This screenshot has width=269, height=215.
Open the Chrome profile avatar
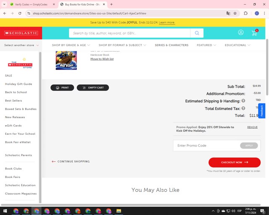tap(257, 13)
